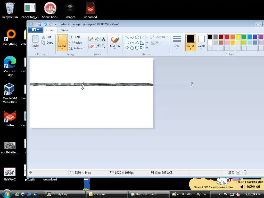The width and height of the screenshot is (264, 198).
Task: Select the Eraser tool
Action: tap(91, 46)
